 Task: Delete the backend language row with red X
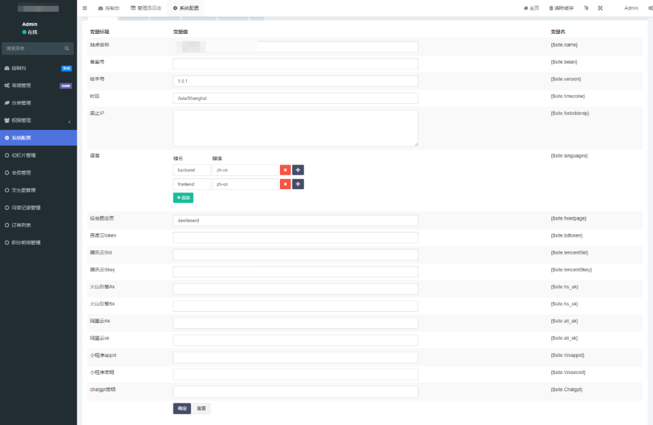click(x=285, y=170)
